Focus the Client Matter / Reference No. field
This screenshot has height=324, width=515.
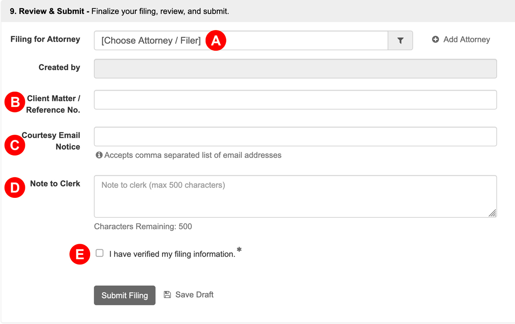click(295, 99)
